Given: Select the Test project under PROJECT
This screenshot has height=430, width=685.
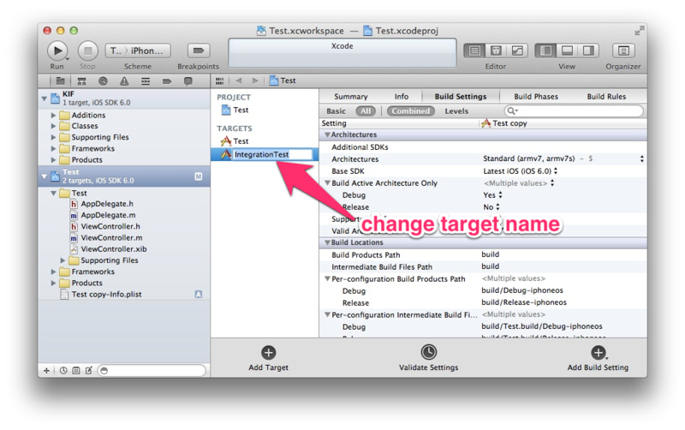Looking at the screenshot, I should coord(235,110).
